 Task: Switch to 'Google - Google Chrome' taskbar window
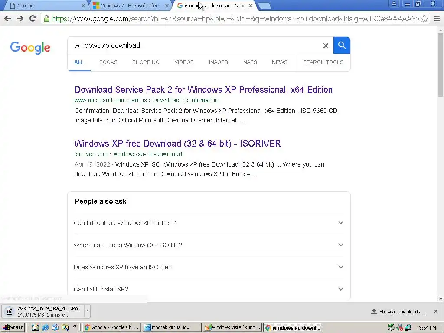tap(112, 328)
